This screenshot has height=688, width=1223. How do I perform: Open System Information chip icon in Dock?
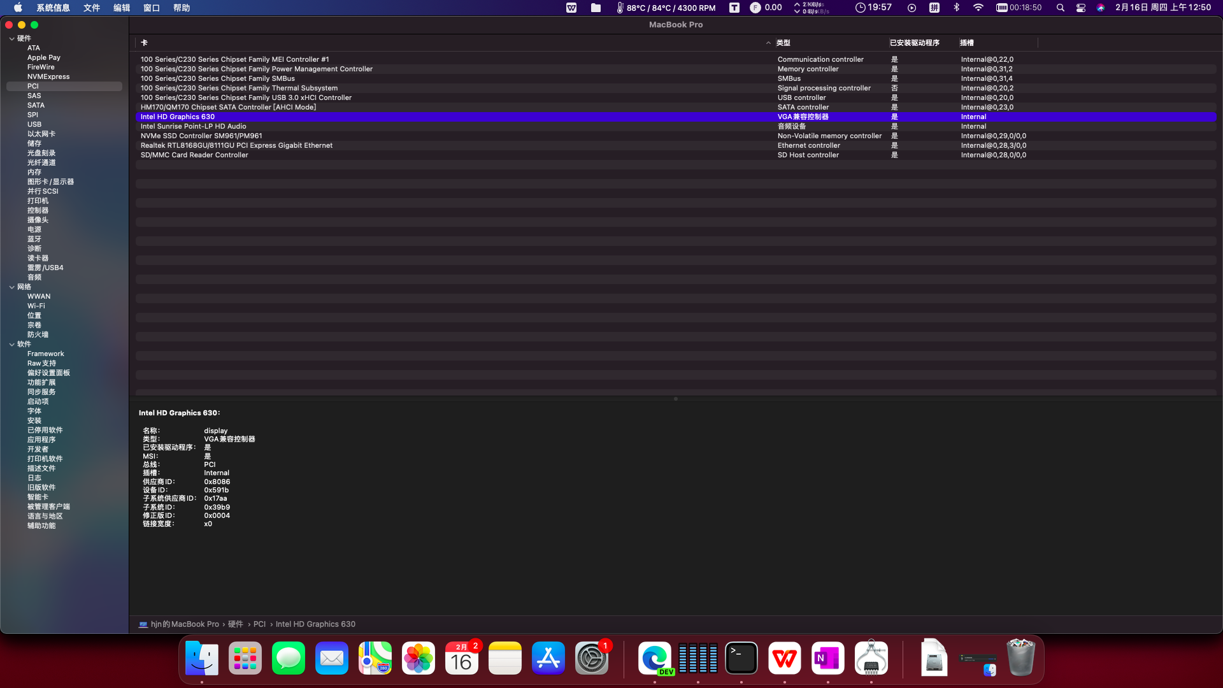[x=871, y=658]
